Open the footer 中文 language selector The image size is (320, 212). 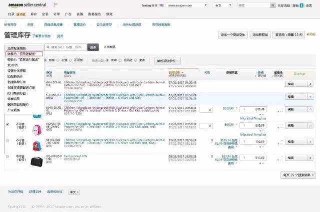(x=74, y=192)
